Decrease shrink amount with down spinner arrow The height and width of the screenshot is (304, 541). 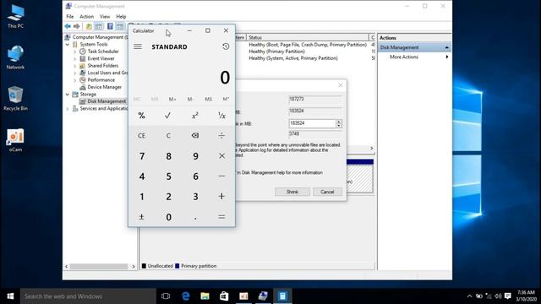pos(339,126)
